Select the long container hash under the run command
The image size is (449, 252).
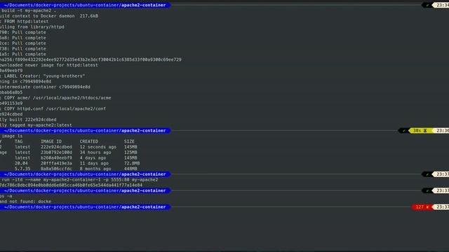pyautogui.click(x=71, y=185)
